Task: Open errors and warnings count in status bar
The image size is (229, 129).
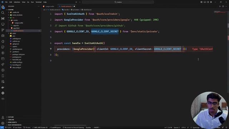Action: pos(8,128)
